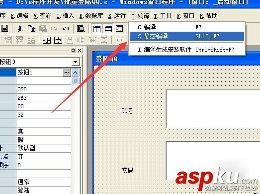Close the properties panel with X

(x=80, y=50)
